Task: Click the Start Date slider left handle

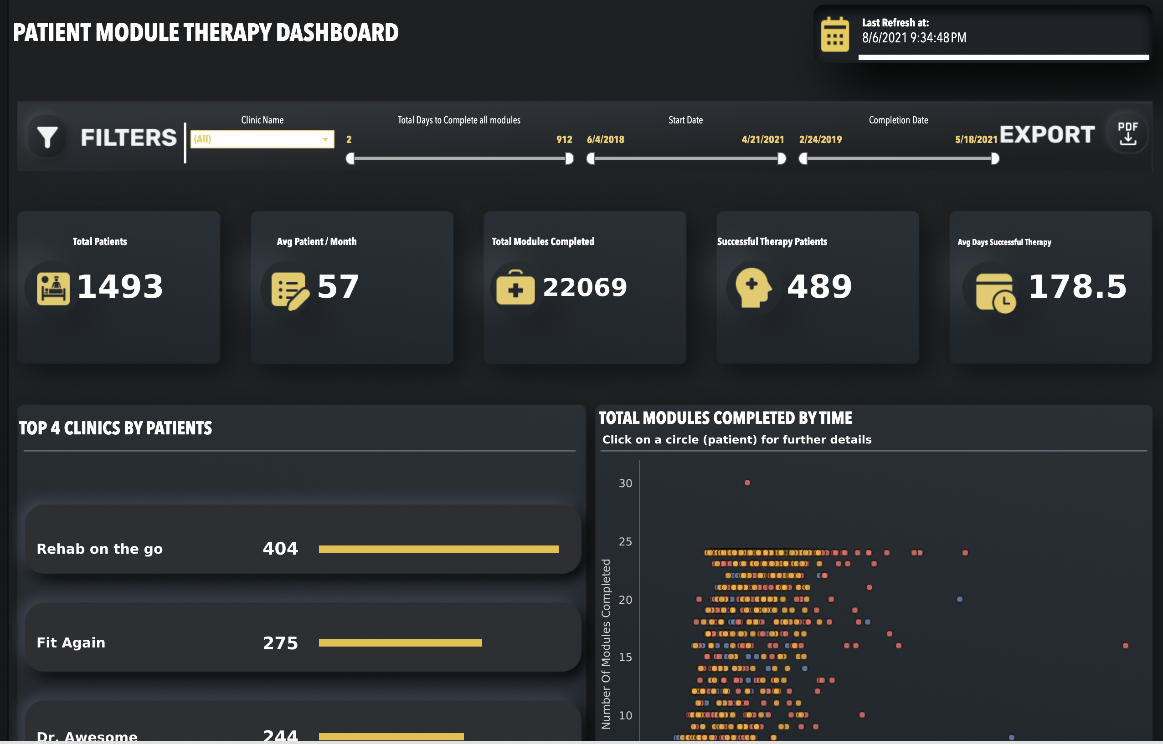Action: pos(591,158)
